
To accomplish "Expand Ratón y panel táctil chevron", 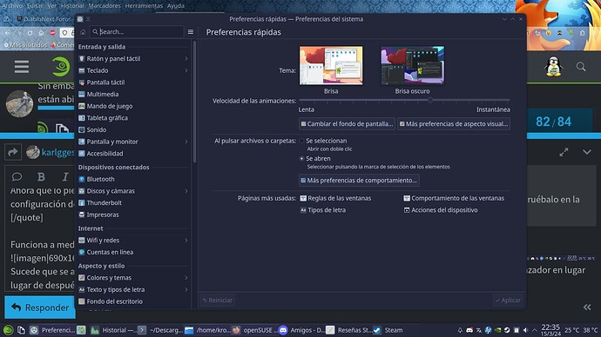I will [186, 58].
